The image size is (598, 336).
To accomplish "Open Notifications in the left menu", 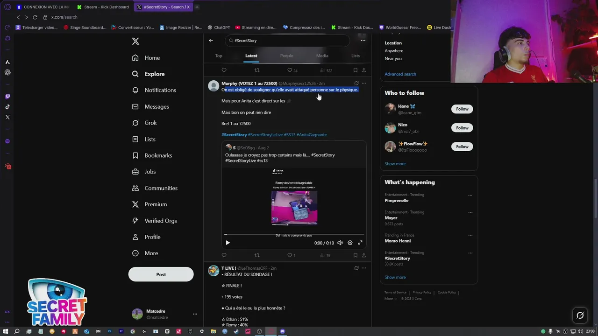I will [x=154, y=90].
